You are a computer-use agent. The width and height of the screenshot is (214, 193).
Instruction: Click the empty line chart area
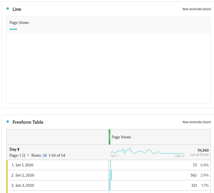(x=109, y=69)
